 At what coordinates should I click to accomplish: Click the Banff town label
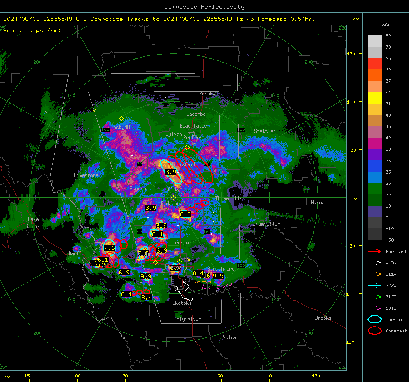[x=75, y=253]
